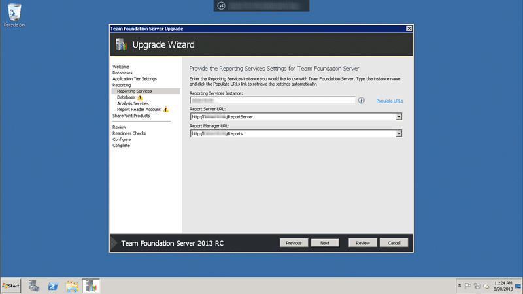Select the Configure step
Image resolution: width=523 pixels, height=294 pixels.
(122, 139)
